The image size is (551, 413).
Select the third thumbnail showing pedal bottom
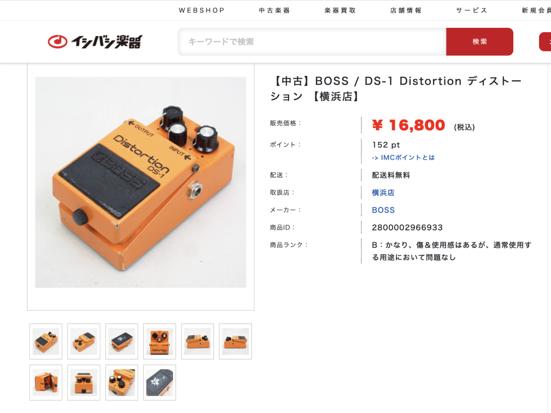coord(121,341)
